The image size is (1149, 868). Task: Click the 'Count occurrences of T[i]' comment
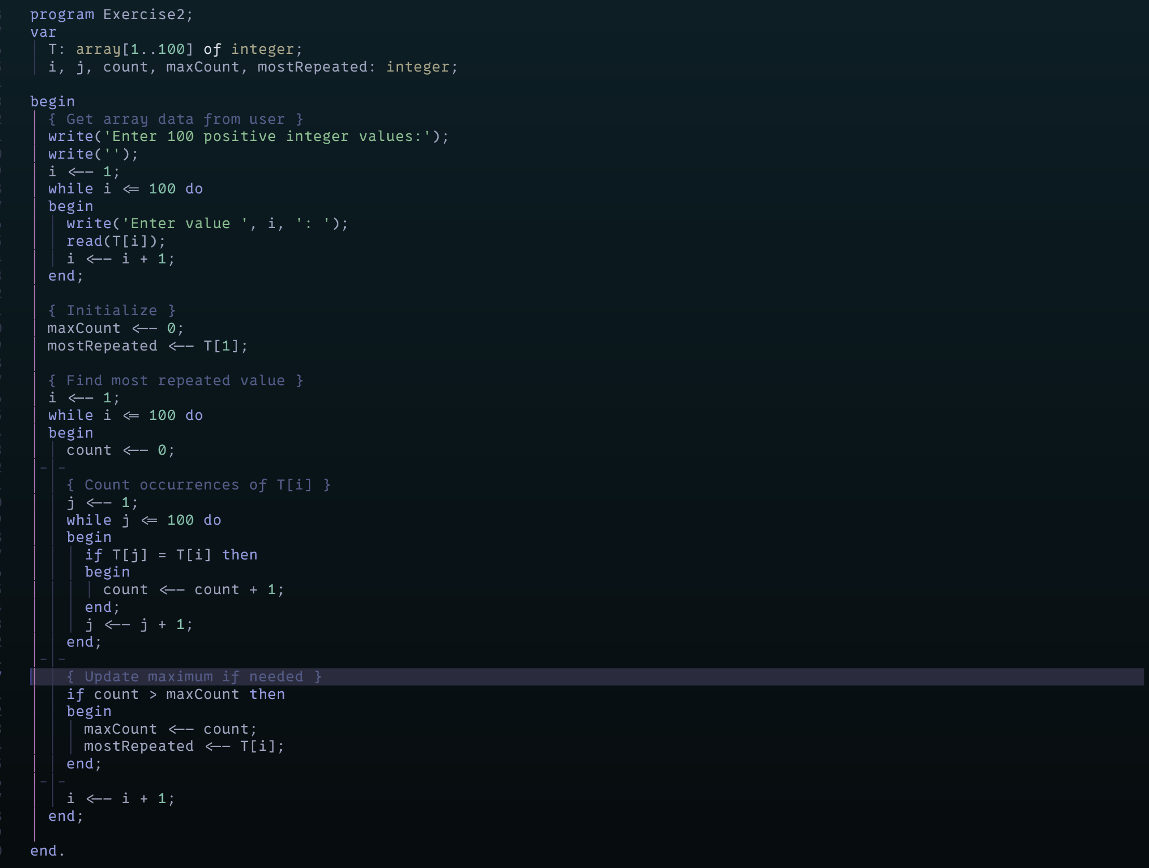coord(198,485)
